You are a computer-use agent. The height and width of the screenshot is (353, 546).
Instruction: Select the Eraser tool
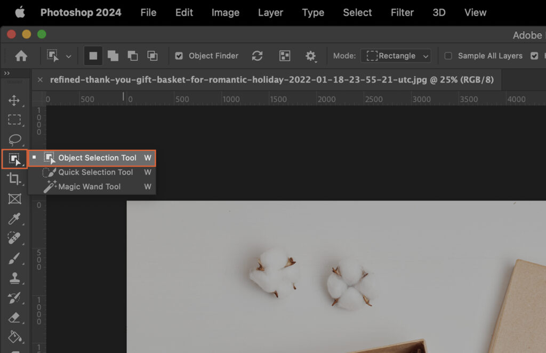[14, 317]
